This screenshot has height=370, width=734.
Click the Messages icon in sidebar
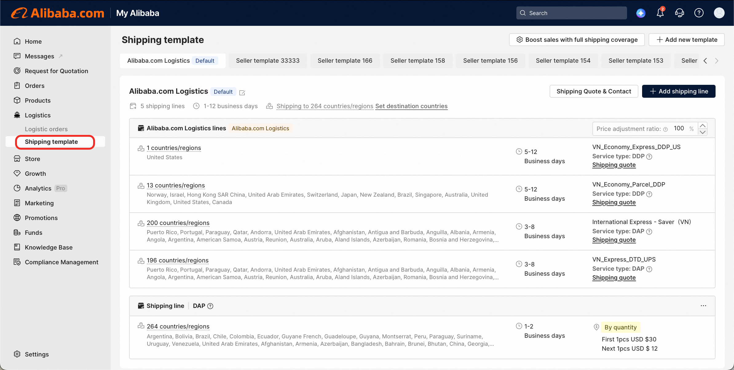coord(17,56)
